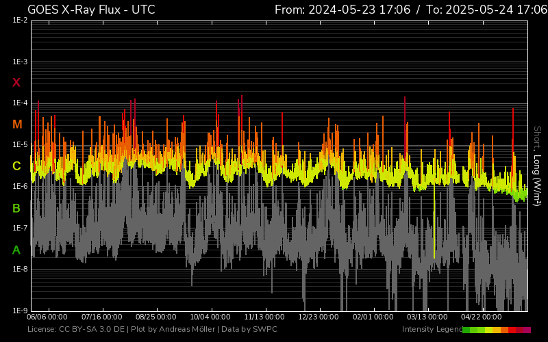
Task: Select the green A flare class label
Action: (x=16, y=250)
